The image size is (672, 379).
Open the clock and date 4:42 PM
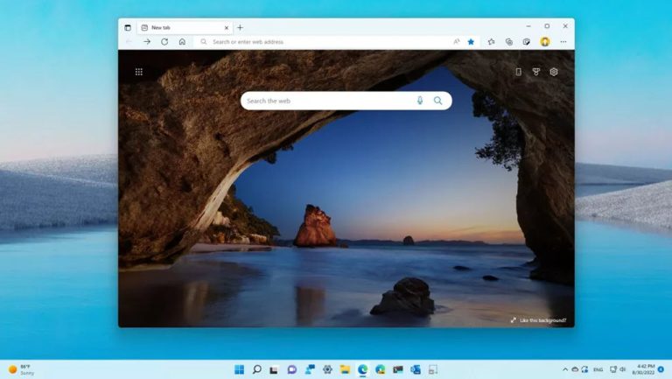pyautogui.click(x=643, y=369)
